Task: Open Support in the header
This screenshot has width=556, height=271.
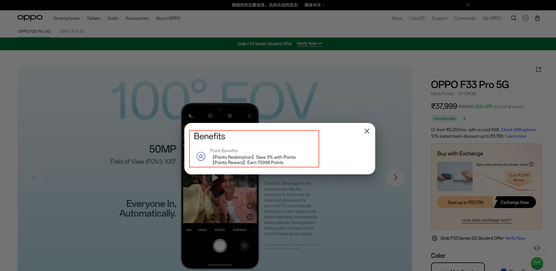Action: pyautogui.click(x=440, y=18)
